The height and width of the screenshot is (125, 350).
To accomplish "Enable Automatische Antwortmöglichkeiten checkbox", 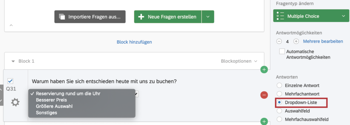I will point(282,51).
